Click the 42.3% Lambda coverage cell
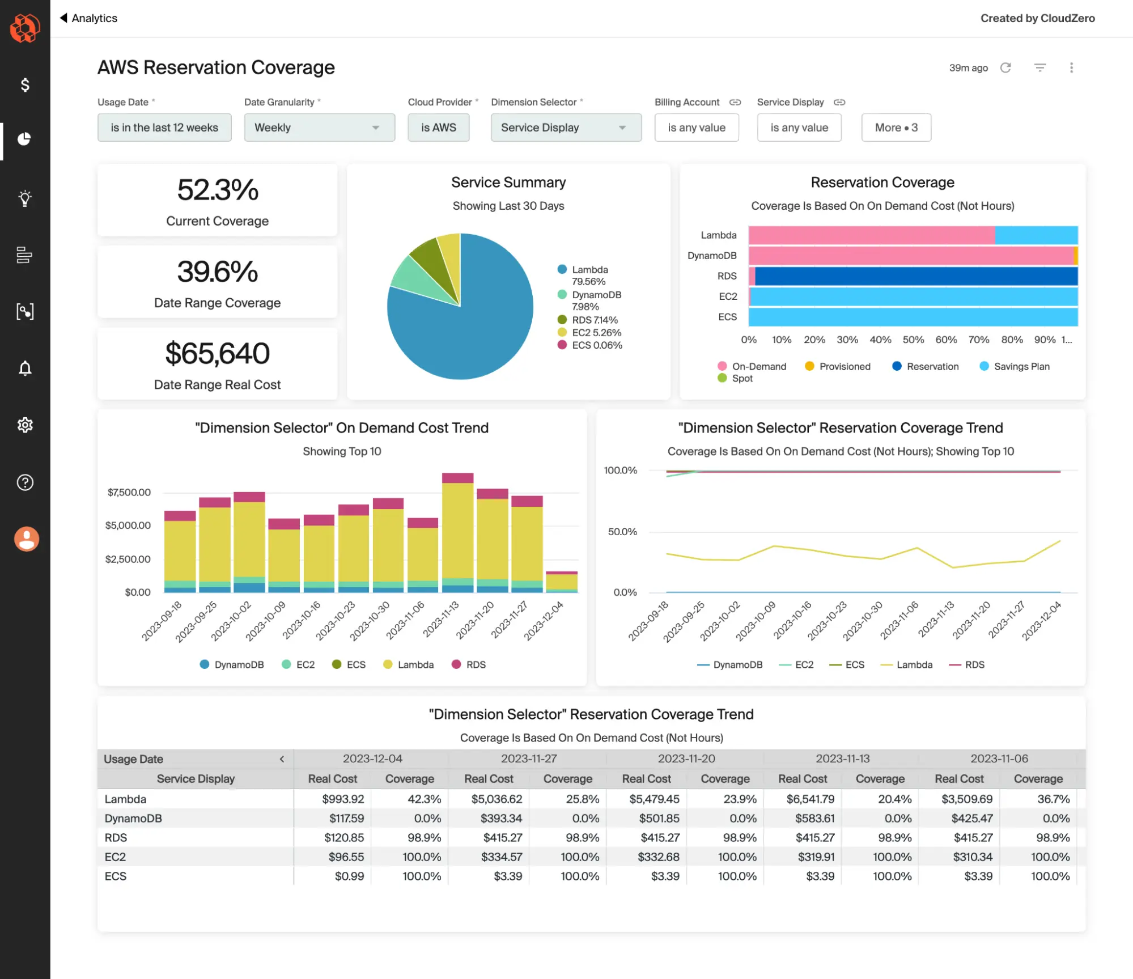The image size is (1133, 979). tap(424, 799)
